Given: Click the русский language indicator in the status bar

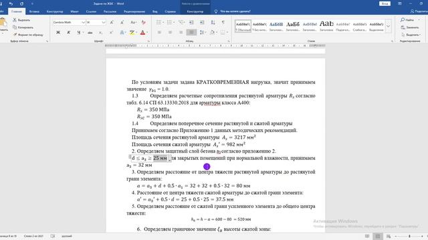Looking at the screenshot, I should click(x=67, y=236).
